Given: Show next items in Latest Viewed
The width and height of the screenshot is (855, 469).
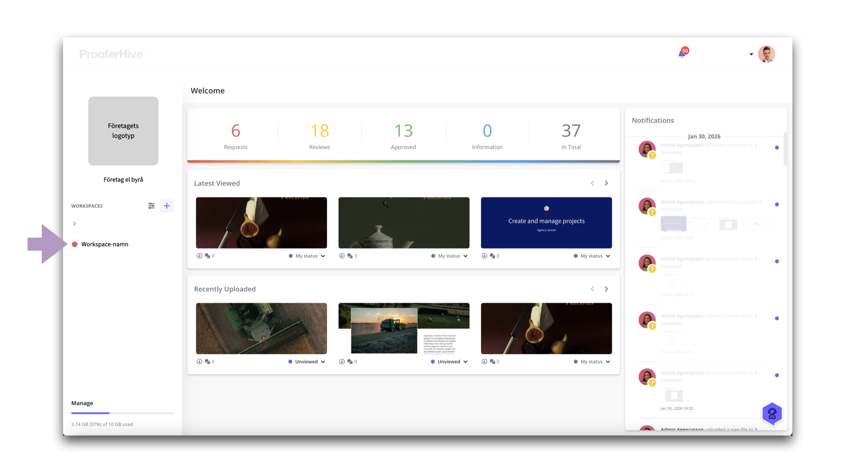Looking at the screenshot, I should coord(606,183).
